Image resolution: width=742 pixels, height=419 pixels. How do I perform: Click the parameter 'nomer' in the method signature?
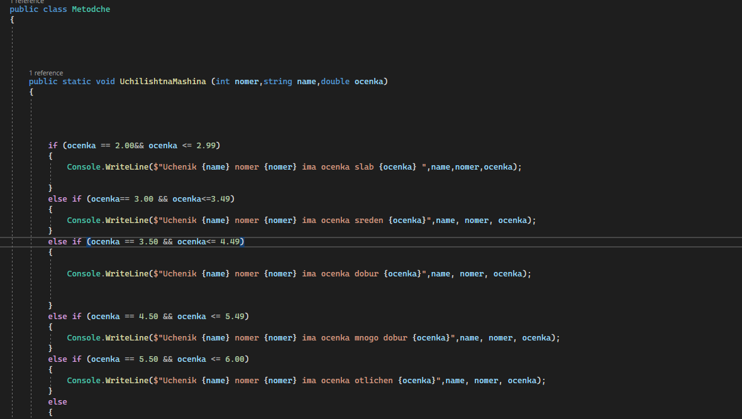(246, 81)
